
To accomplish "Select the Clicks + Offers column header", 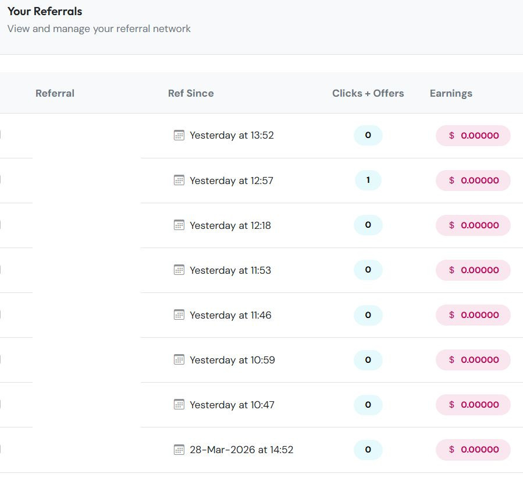I will (x=368, y=93).
